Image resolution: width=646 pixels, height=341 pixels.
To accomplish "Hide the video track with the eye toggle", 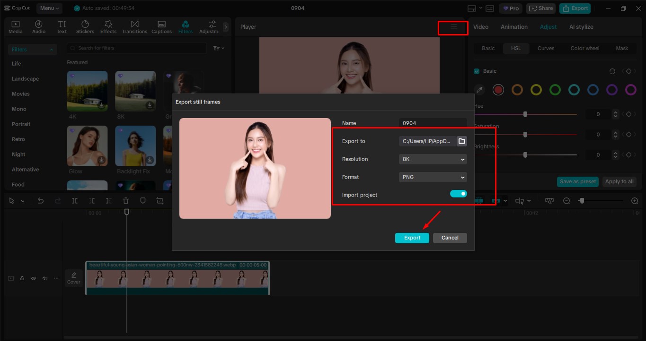I will (x=33, y=278).
